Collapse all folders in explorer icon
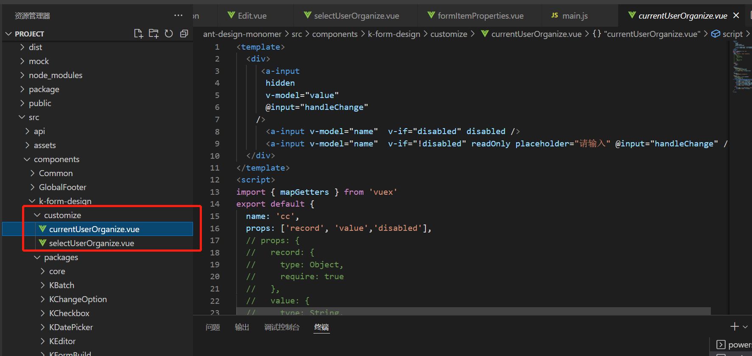This screenshot has height=356, width=752. [x=184, y=34]
